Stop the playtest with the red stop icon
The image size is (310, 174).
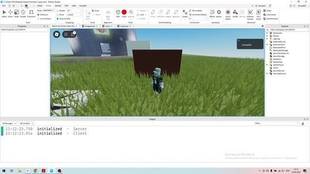[x=26, y=6]
